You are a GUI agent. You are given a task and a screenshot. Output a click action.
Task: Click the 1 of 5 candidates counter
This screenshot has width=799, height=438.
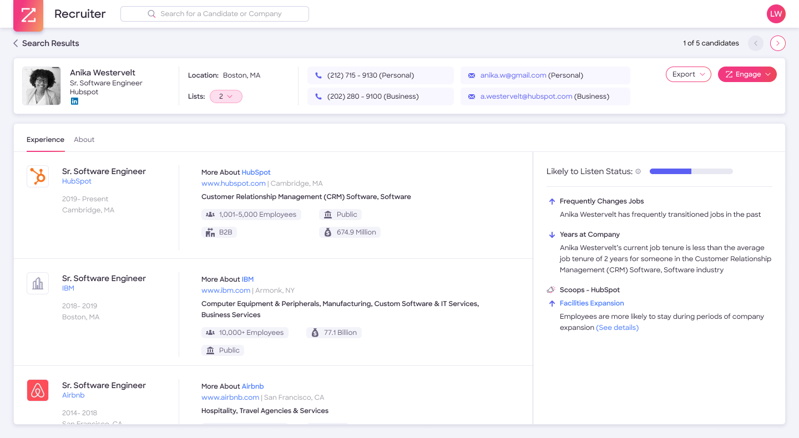click(x=711, y=43)
